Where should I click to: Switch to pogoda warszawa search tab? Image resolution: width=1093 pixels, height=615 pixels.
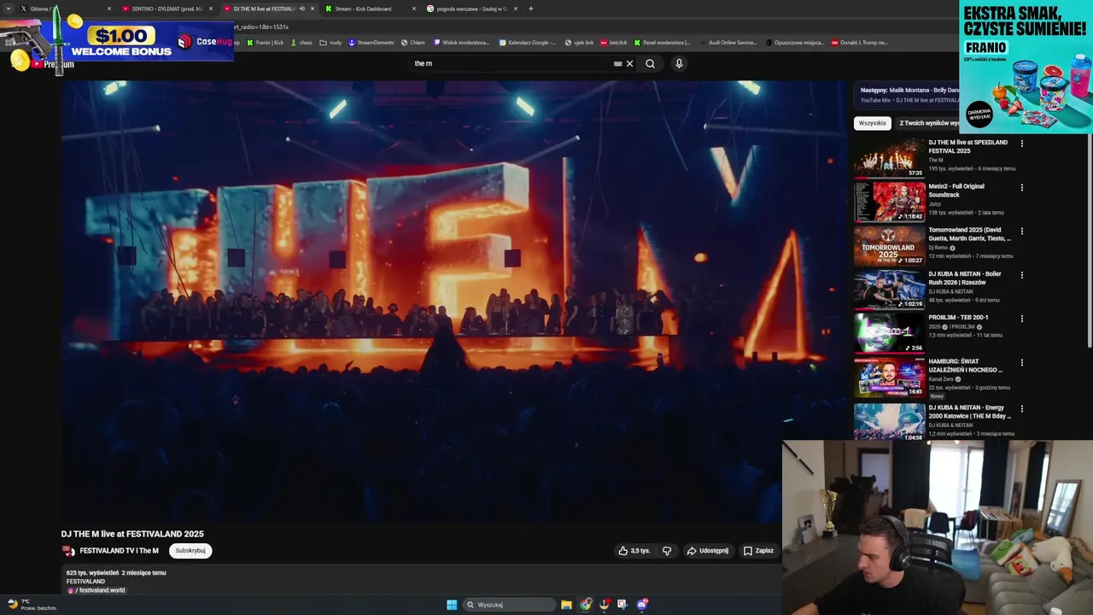coord(471,9)
